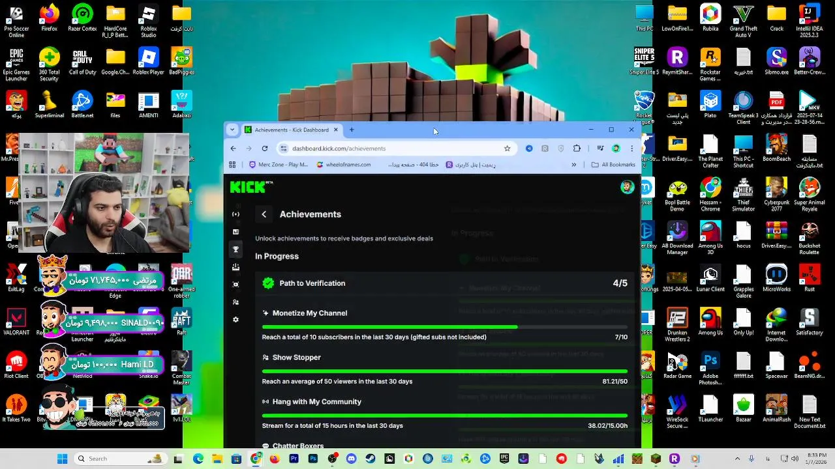Click the '81.21/50' viewer value
835x469 pixels.
coord(615,382)
